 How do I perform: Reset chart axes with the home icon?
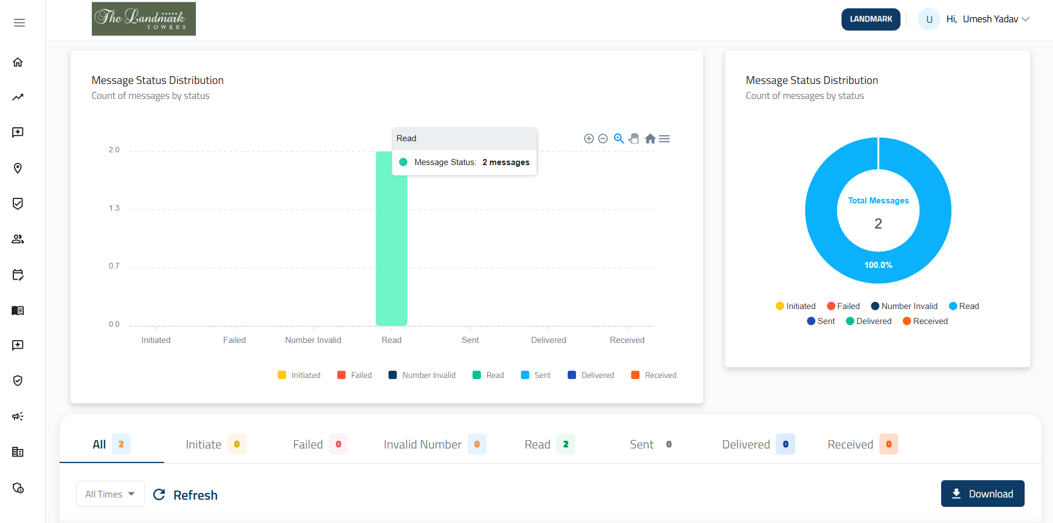coord(650,138)
